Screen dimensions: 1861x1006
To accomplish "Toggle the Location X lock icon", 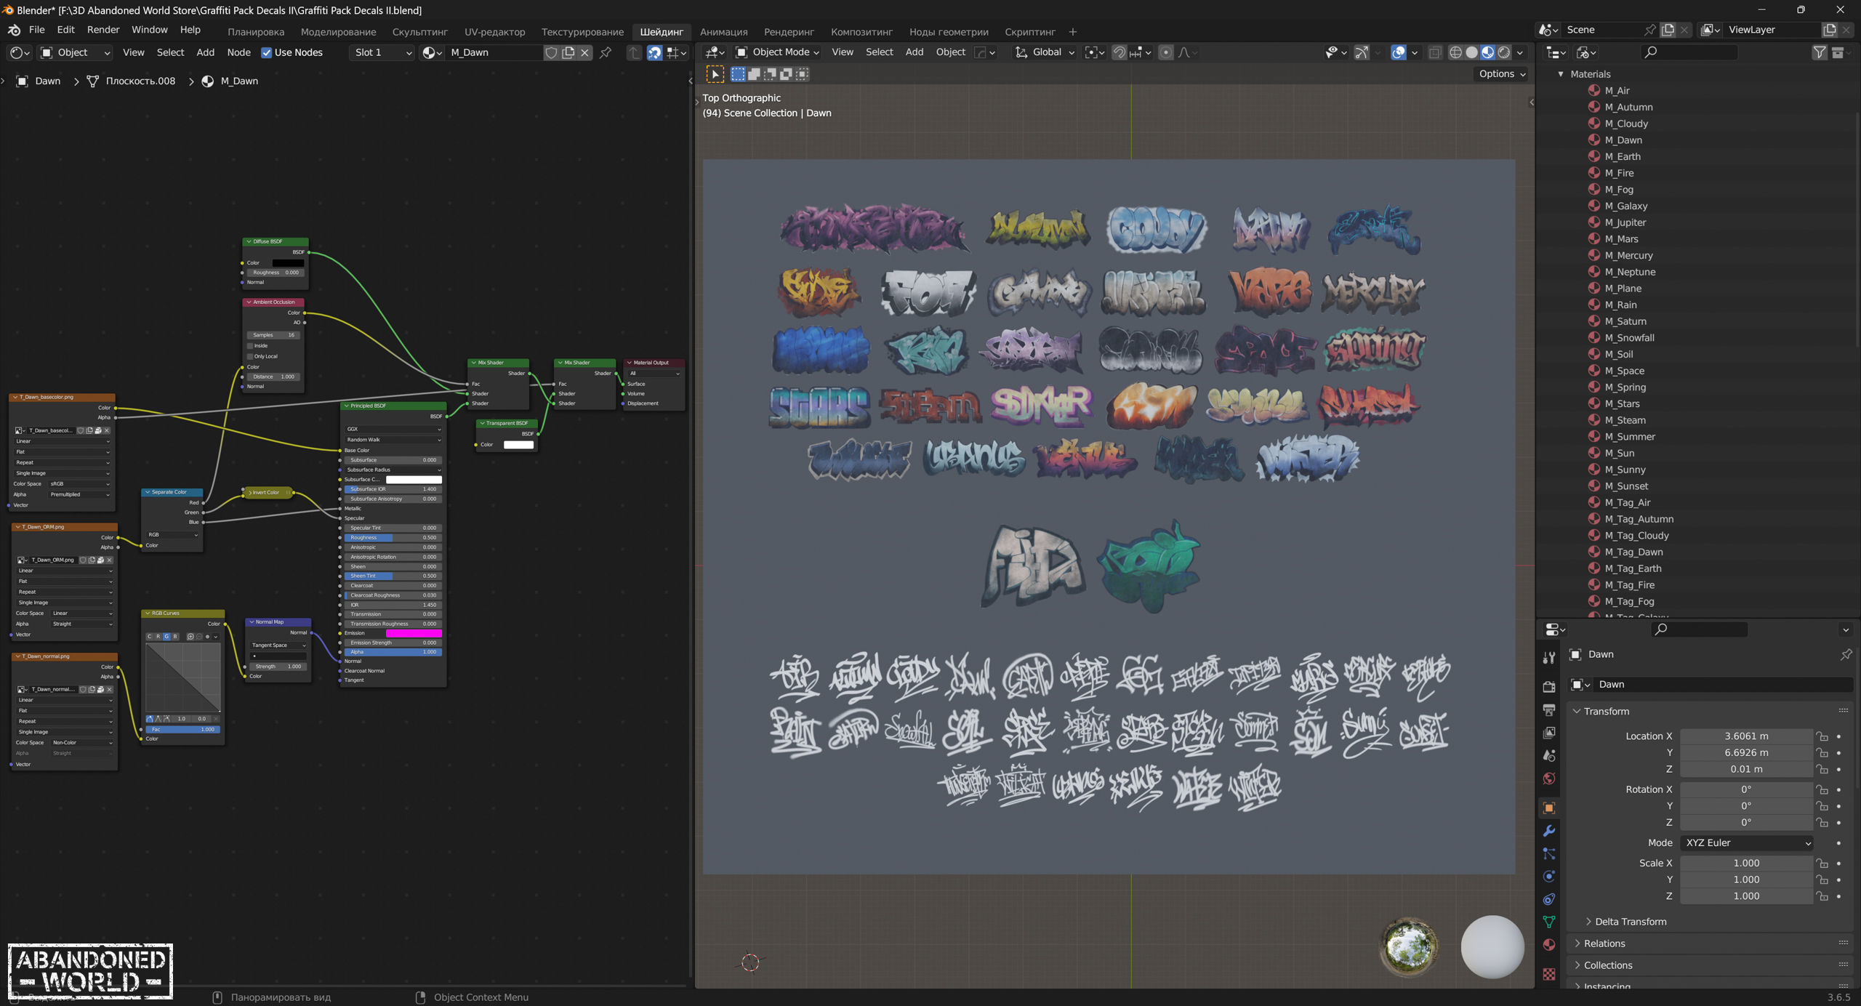I will click(x=1822, y=736).
